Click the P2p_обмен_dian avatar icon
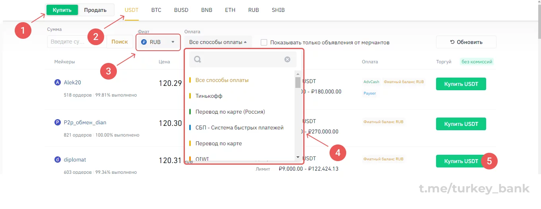541x209 pixels. click(x=58, y=122)
